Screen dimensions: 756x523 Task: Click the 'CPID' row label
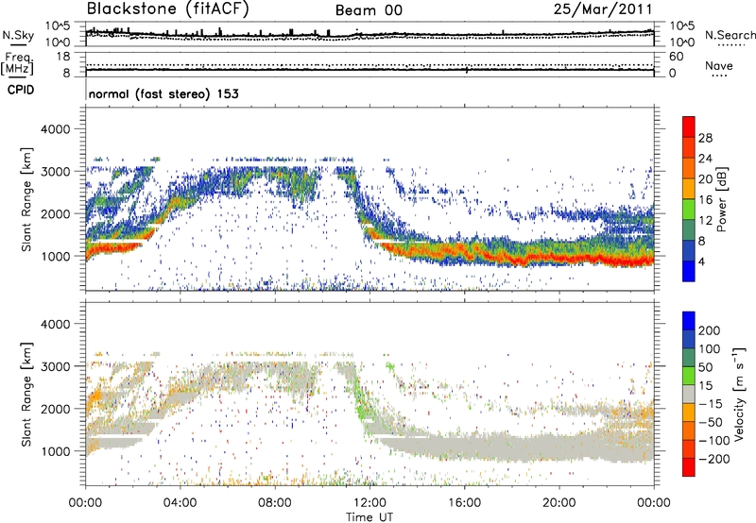click(21, 90)
